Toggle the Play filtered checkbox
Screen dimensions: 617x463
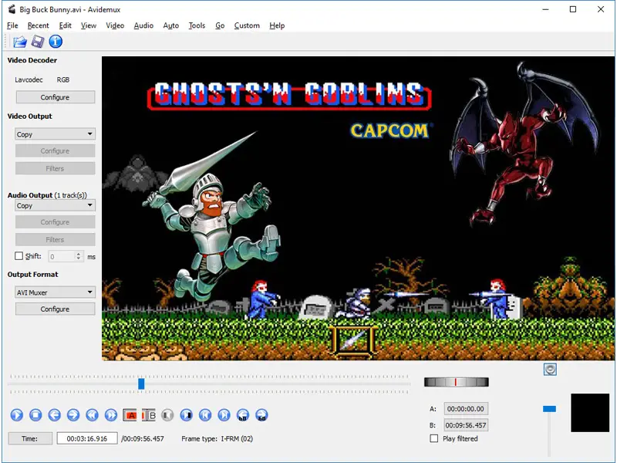(x=434, y=438)
